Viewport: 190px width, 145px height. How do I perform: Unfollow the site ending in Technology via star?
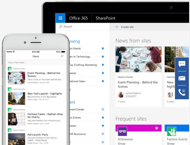coord(103,57)
